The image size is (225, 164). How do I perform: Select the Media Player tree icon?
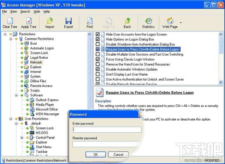click(32, 105)
